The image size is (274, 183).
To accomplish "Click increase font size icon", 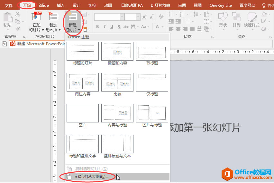I will tap(144, 17).
